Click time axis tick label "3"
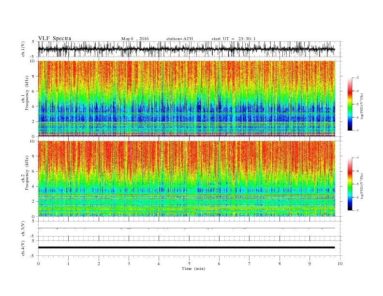The height and width of the screenshot is (296, 383). pos(129,264)
